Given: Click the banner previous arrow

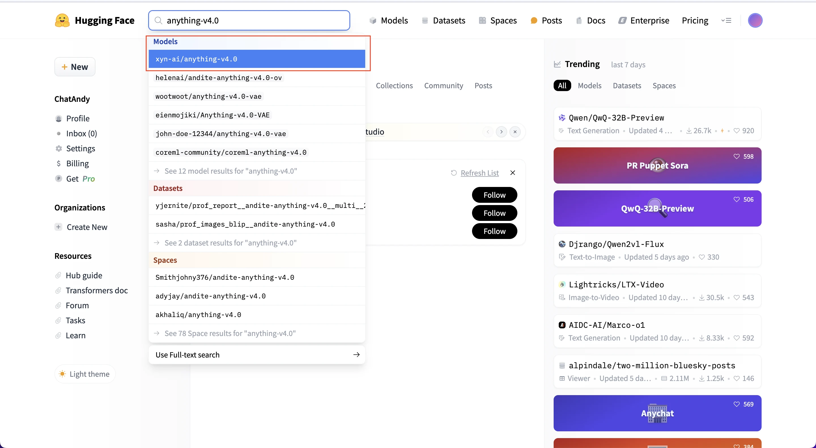Looking at the screenshot, I should (488, 132).
